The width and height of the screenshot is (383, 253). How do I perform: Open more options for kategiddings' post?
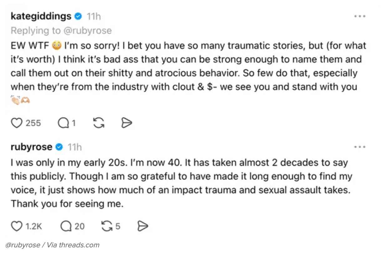[x=360, y=16]
